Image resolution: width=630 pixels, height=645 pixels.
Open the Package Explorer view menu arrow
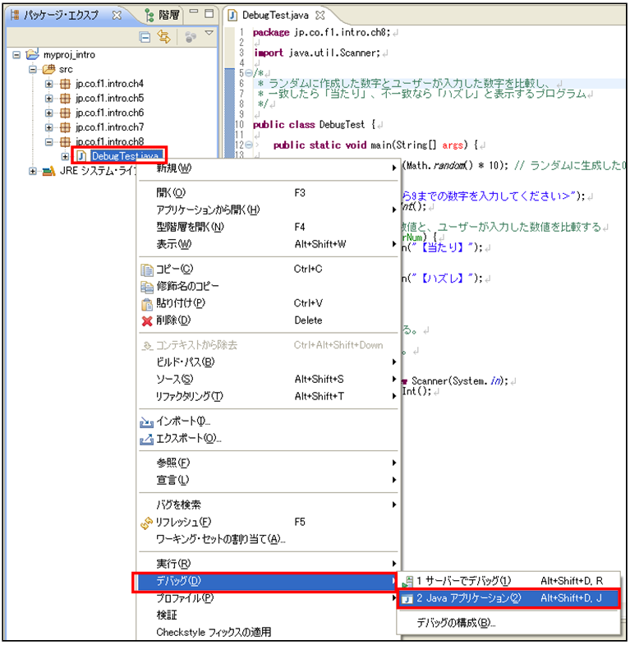(x=209, y=34)
